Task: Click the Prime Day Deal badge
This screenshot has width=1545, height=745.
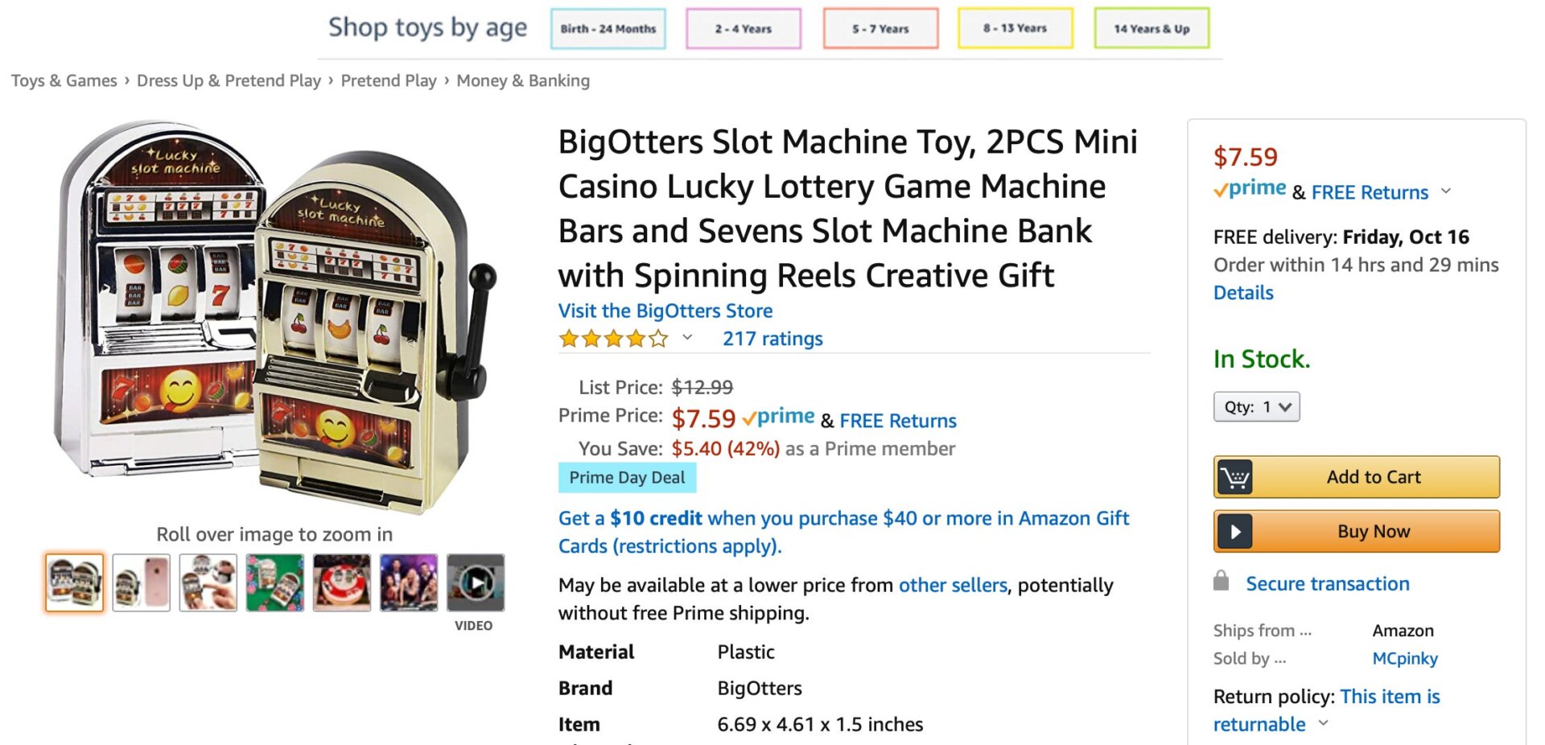Action: pos(627,477)
